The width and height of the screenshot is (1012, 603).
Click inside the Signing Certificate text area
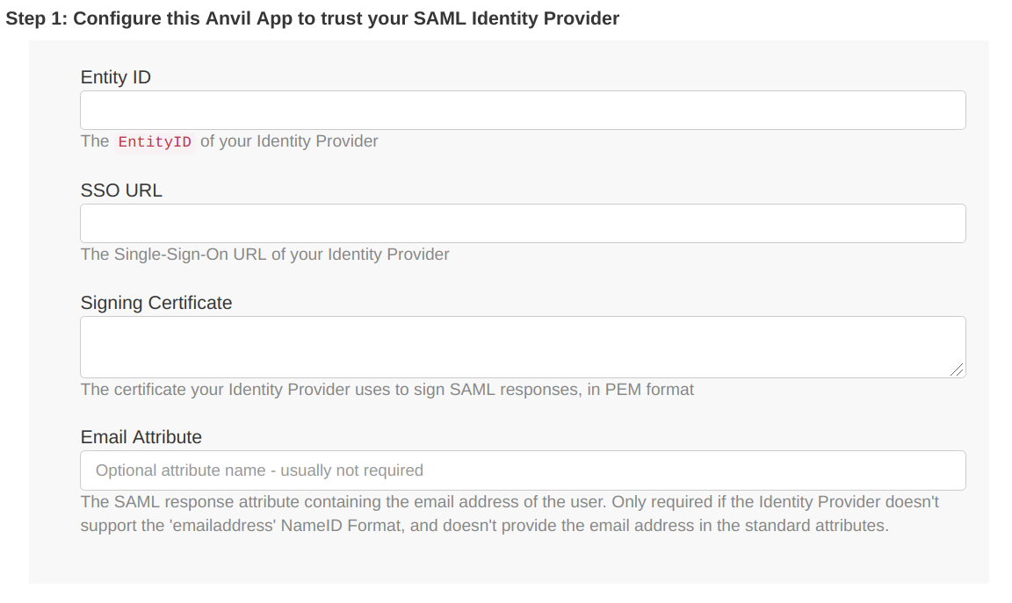[523, 346]
